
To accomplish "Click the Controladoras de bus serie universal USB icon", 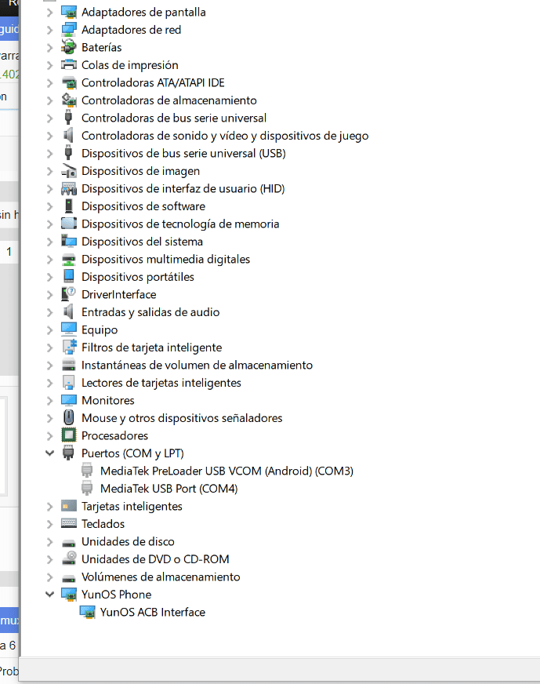I will pyautogui.click(x=68, y=118).
